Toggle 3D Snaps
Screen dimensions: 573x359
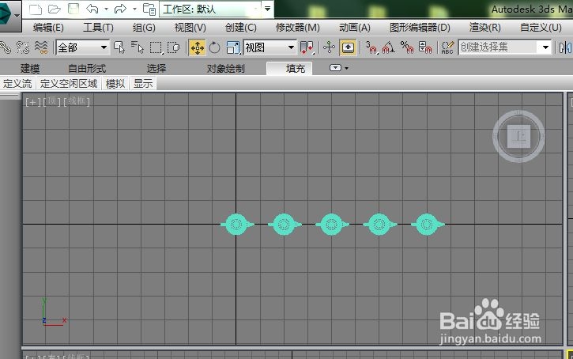[371, 47]
